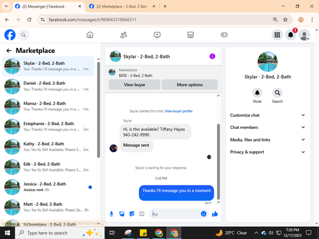Open the Windows Start menu
This screenshot has height=239, width=319.
[8, 233]
